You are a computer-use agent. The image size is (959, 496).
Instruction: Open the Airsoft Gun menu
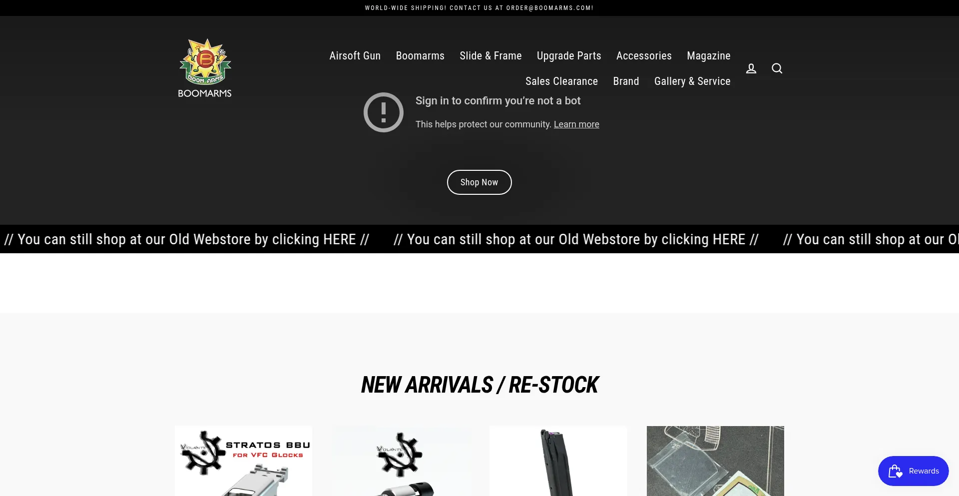pos(355,56)
